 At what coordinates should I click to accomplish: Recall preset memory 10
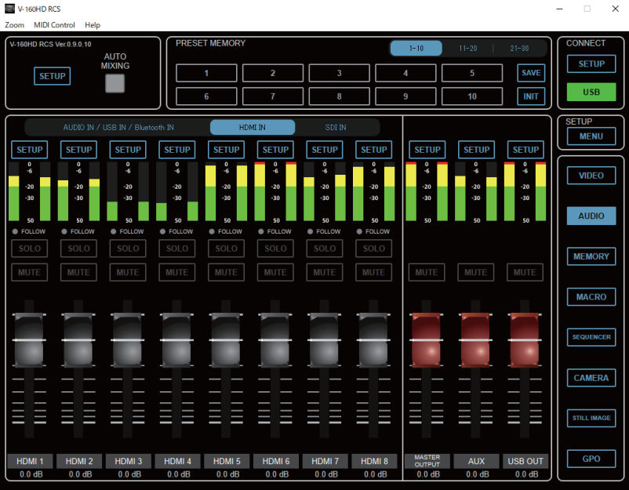(x=472, y=96)
